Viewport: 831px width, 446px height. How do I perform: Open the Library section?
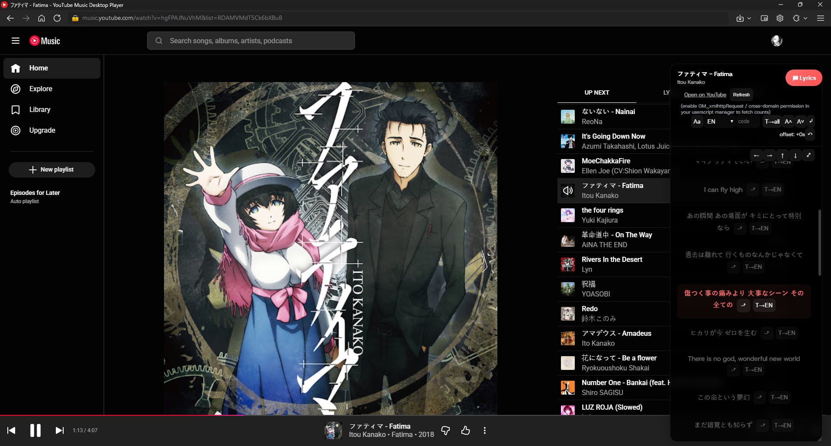point(52,110)
